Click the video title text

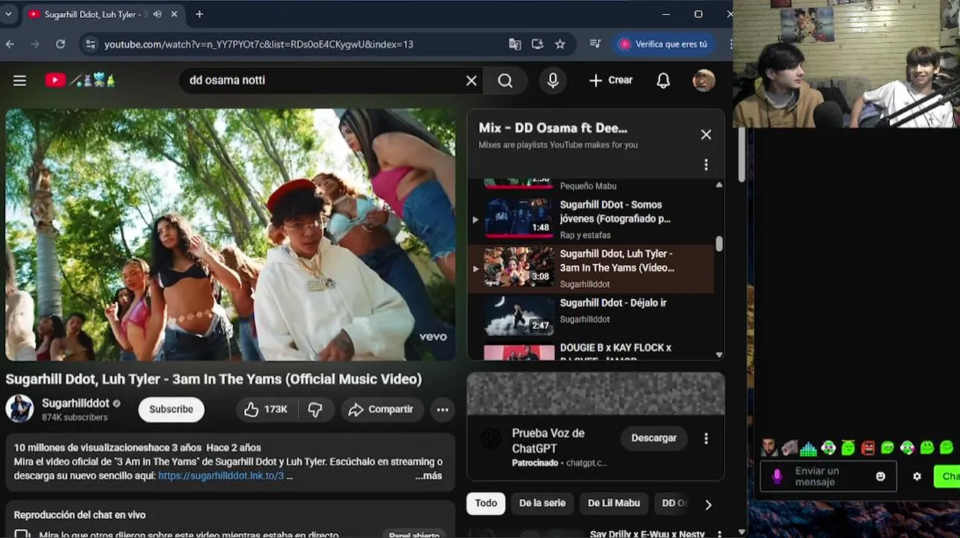(x=214, y=379)
